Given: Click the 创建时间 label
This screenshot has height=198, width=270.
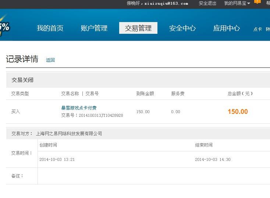Looking at the screenshot, I should coord(48,145).
